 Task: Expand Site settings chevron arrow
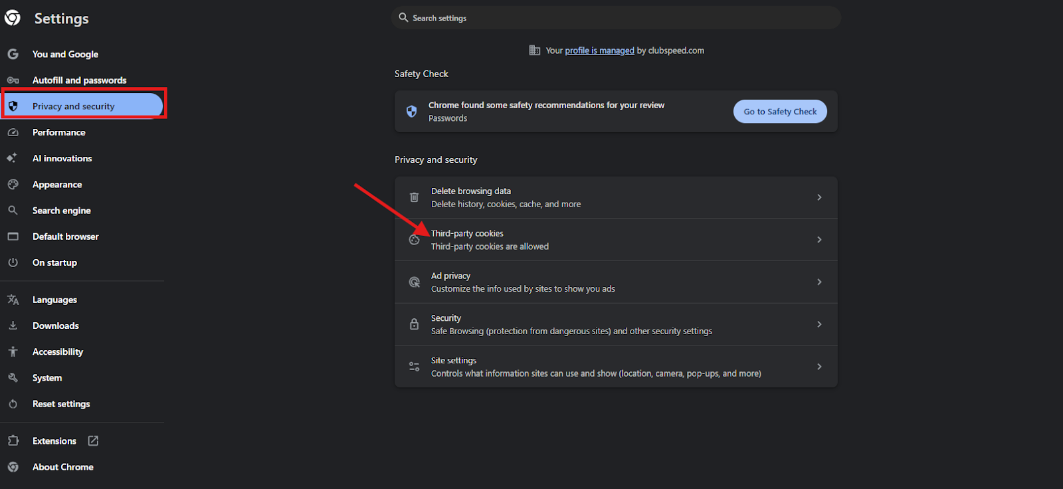tap(819, 367)
